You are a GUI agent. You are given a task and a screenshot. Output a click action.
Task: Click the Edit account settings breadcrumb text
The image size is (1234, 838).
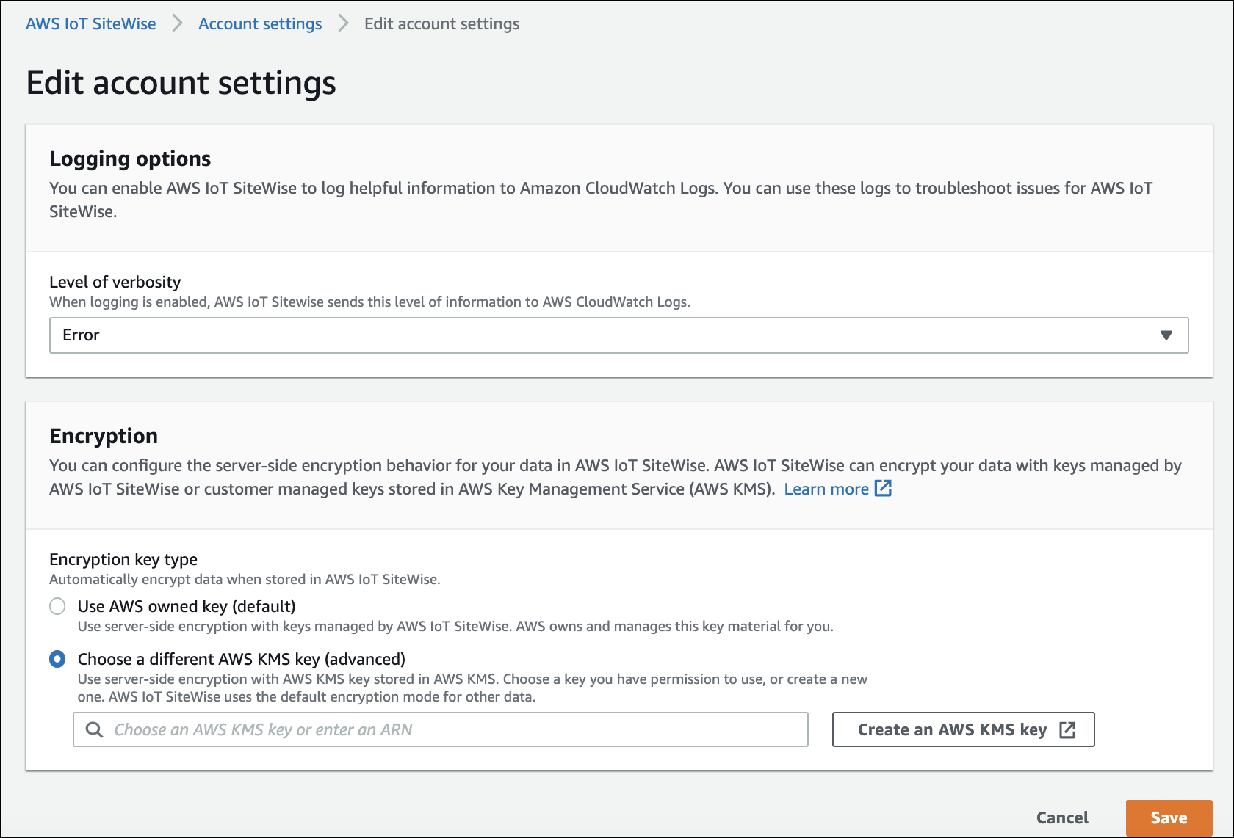coord(441,23)
